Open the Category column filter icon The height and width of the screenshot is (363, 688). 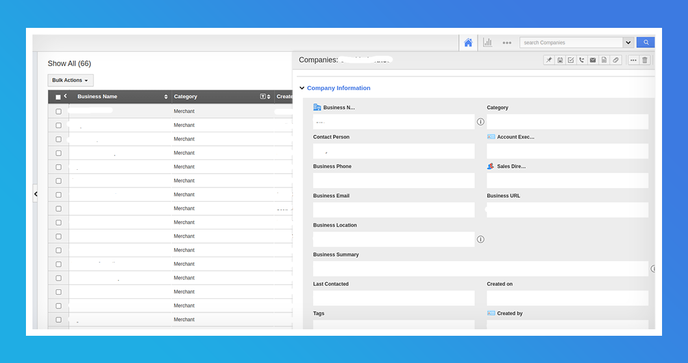pos(262,97)
